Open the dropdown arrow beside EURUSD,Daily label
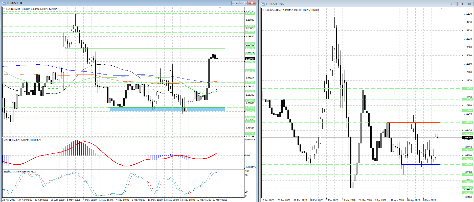The height and width of the screenshot is (202, 474). [x=263, y=10]
